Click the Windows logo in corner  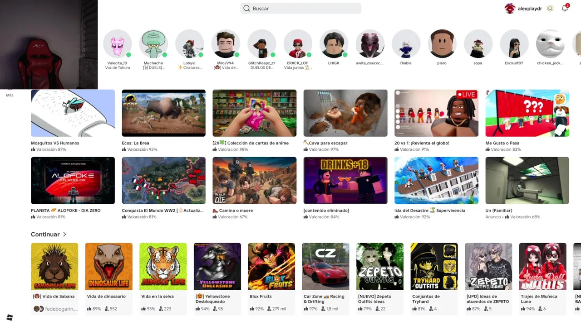pyautogui.click(x=10, y=317)
